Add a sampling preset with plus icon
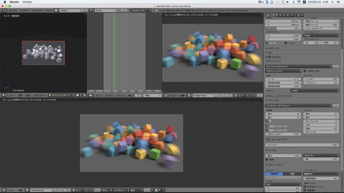This screenshot has width=344, height=193. [x=334, y=67]
